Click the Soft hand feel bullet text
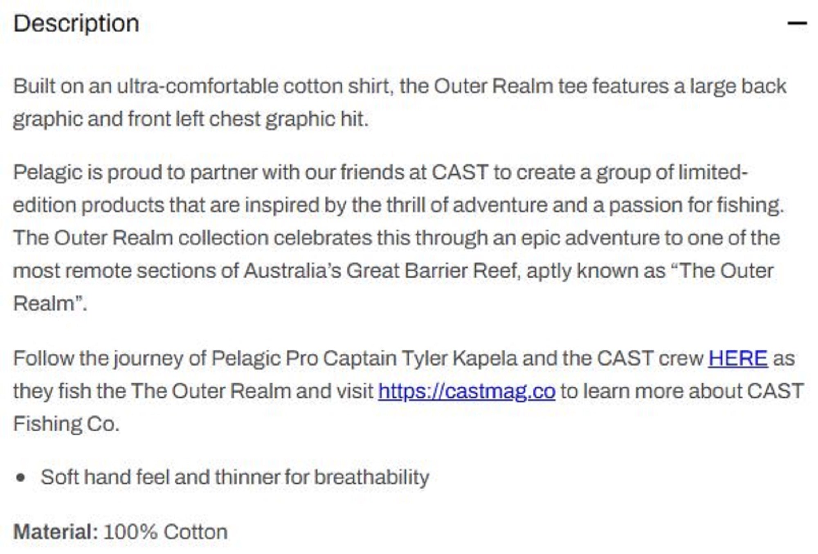The width and height of the screenshot is (818, 554). coord(235,477)
